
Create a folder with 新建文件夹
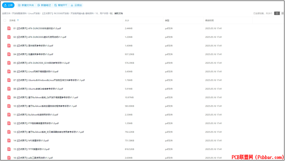[x=26, y=5]
